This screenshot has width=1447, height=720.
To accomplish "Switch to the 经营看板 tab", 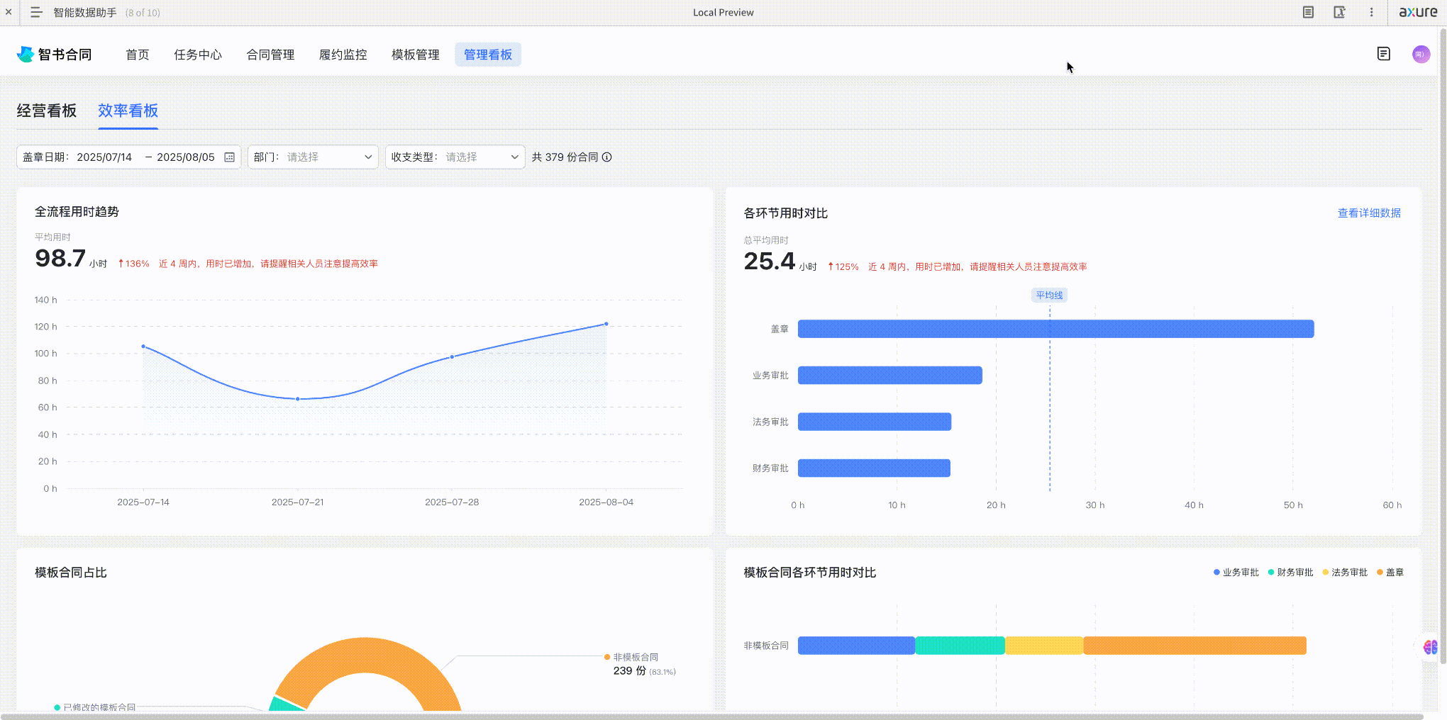I will click(x=46, y=111).
